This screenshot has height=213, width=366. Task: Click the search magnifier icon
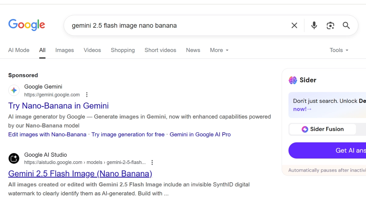(x=346, y=26)
